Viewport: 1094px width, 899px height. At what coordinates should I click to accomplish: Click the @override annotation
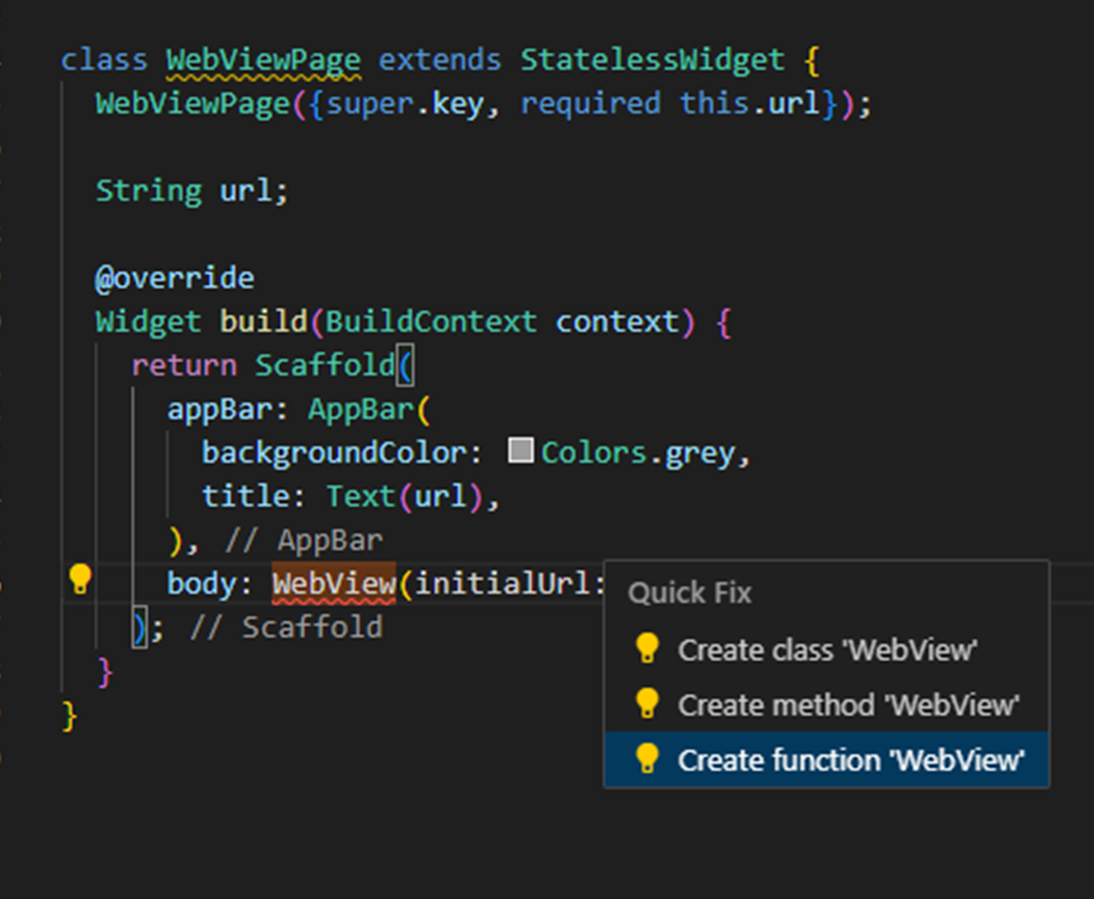click(x=175, y=278)
